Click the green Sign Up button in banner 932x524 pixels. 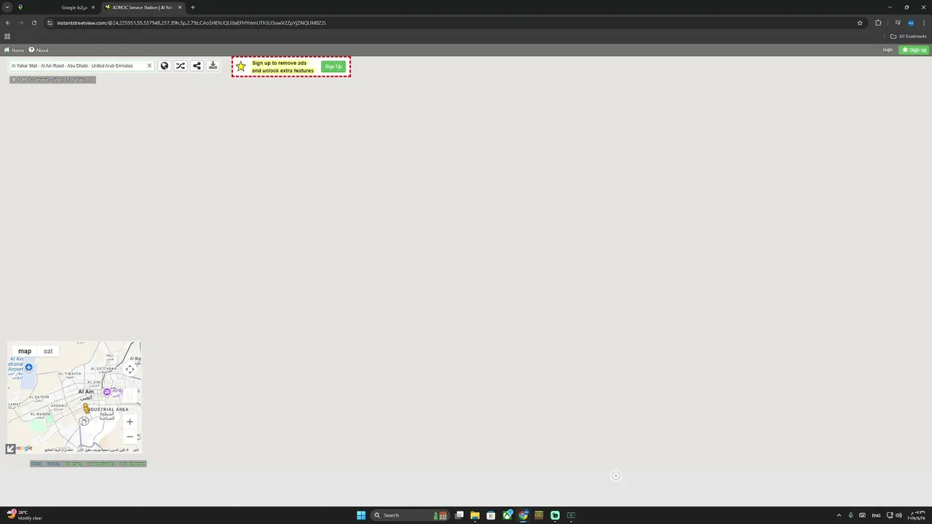tap(333, 66)
